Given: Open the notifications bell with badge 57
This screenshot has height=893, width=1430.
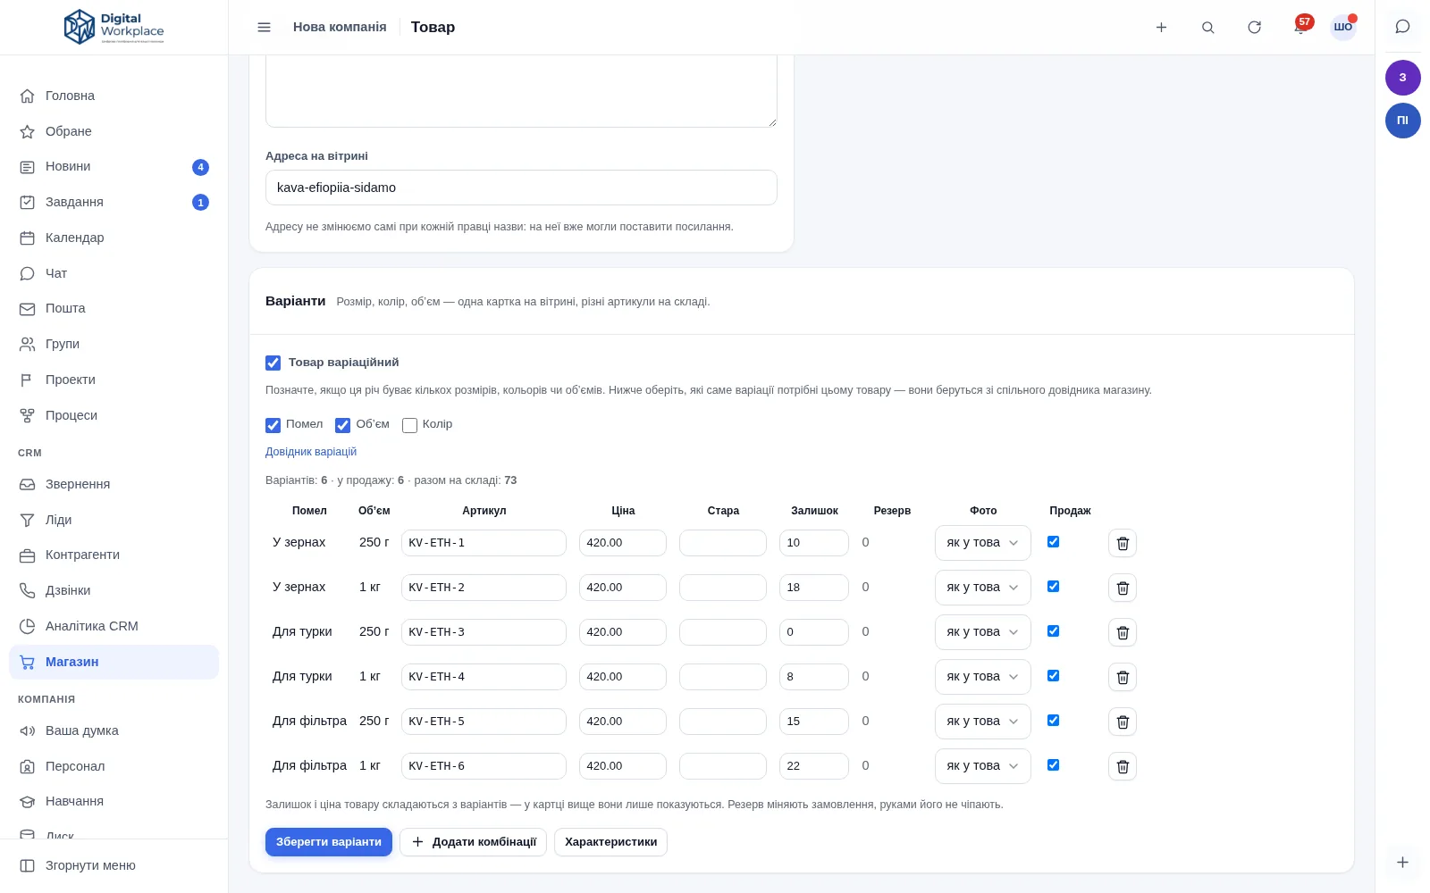Looking at the screenshot, I should click(x=1300, y=28).
